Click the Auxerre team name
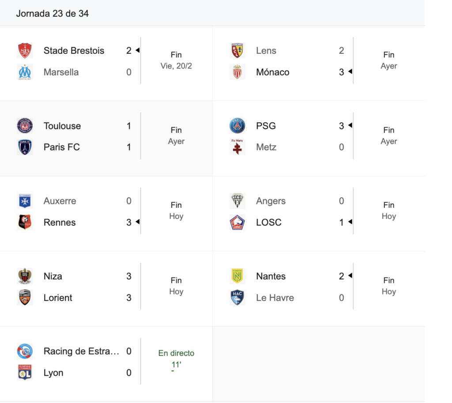 pos(60,201)
